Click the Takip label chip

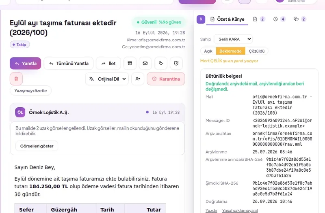19,45
